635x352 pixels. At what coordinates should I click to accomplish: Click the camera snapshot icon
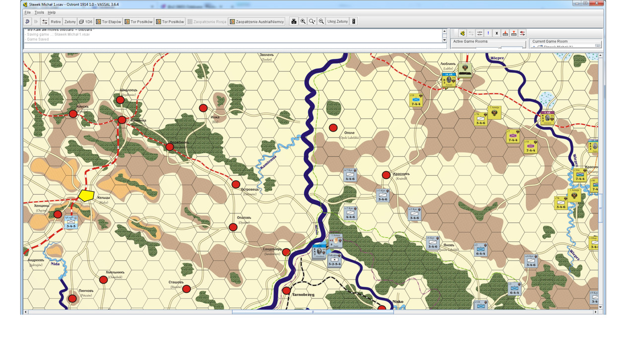point(294,21)
